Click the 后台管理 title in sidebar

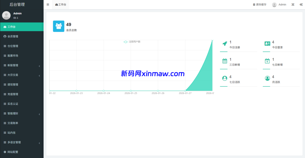[17, 4]
